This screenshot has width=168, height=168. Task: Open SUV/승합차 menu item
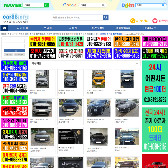pyautogui.click(x=98, y=28)
